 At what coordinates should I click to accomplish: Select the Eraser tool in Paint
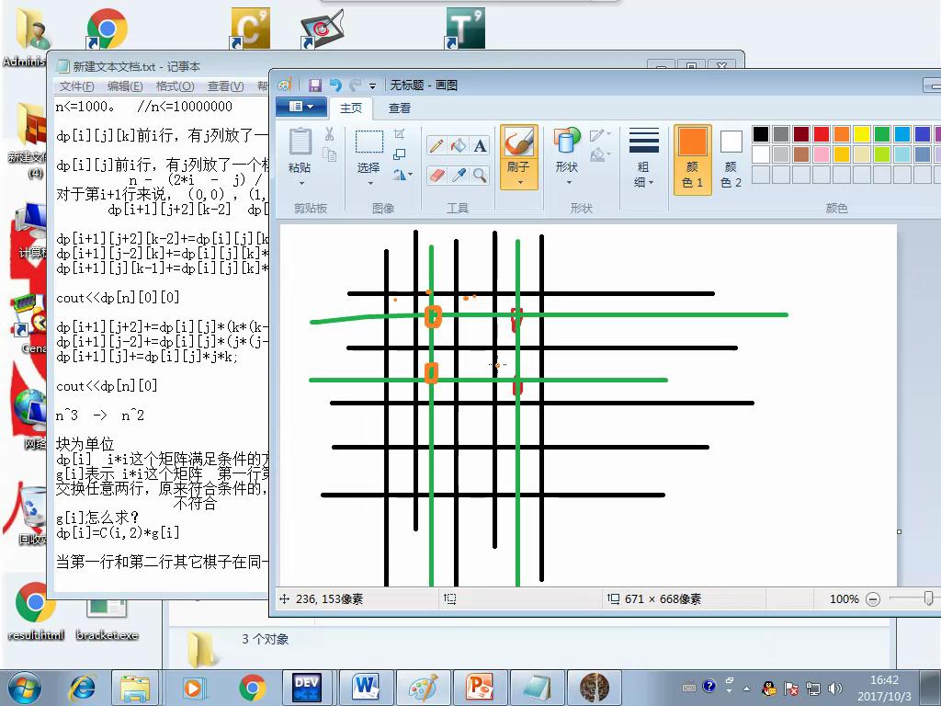point(436,176)
